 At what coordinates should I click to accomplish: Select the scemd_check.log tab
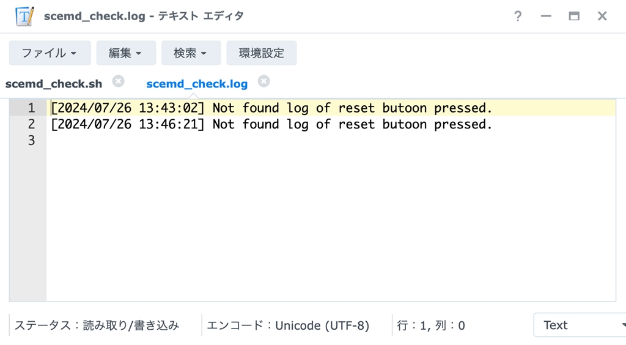click(197, 84)
